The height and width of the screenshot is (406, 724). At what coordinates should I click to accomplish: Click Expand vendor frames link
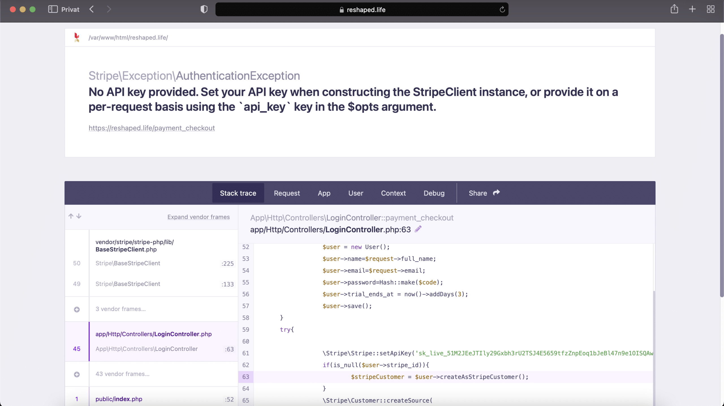pos(199,217)
